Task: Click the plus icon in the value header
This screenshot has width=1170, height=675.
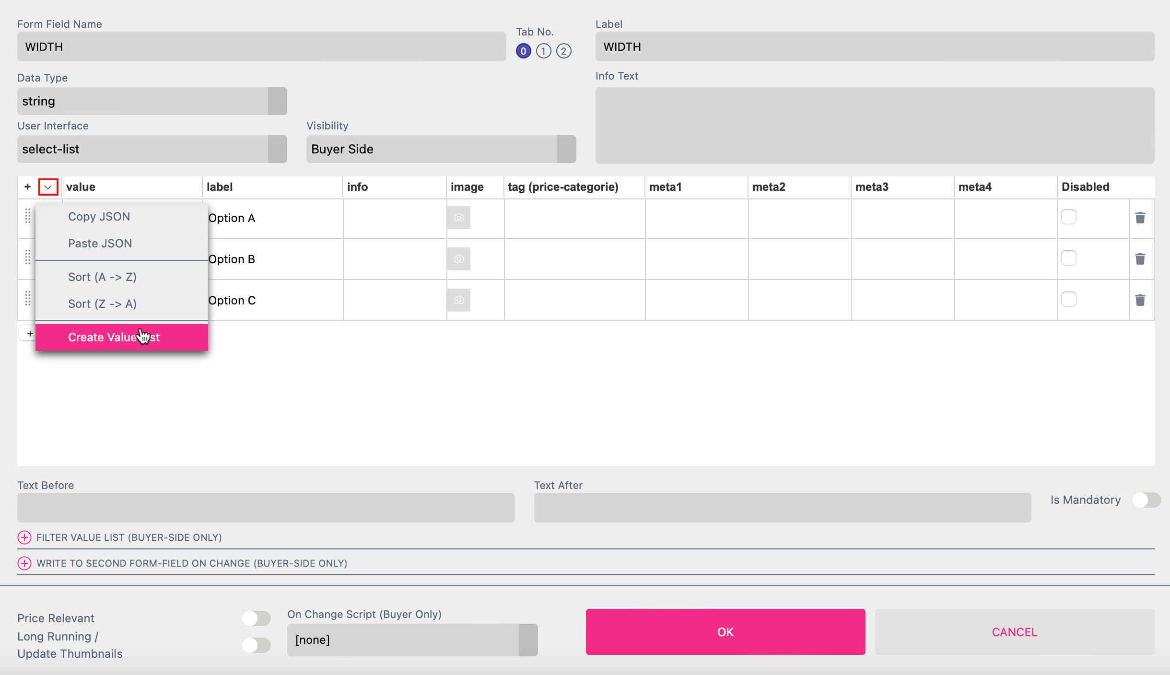Action: pos(27,186)
